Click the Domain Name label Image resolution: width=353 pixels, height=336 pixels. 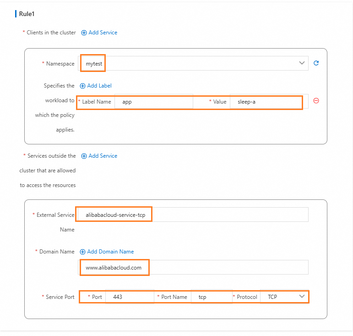(57, 252)
